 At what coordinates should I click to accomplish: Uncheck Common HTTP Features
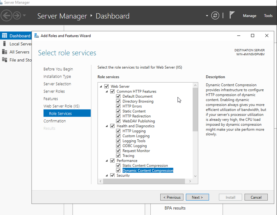(x=112, y=91)
